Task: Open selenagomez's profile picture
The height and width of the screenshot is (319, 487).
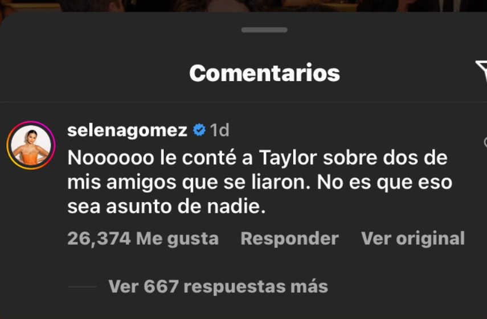Action: [31, 145]
